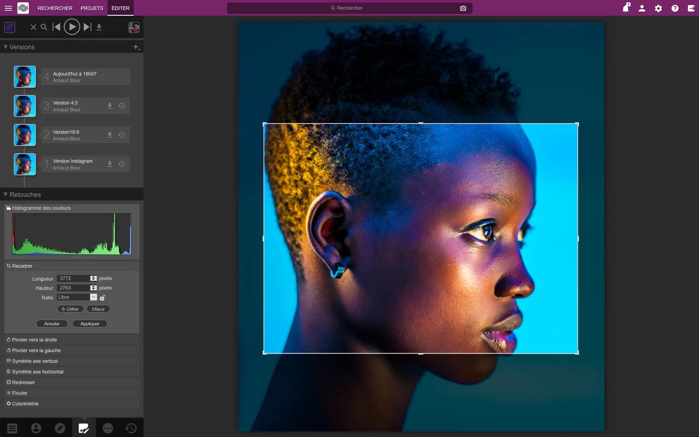
Task: Click the Effacer button
Action: pyautogui.click(x=98, y=309)
